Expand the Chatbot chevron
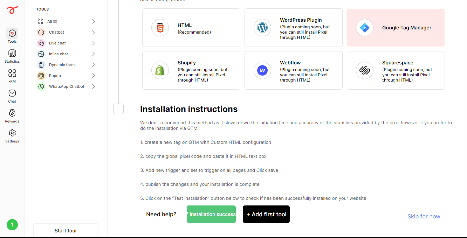The width and height of the screenshot is (467, 238). (94, 32)
